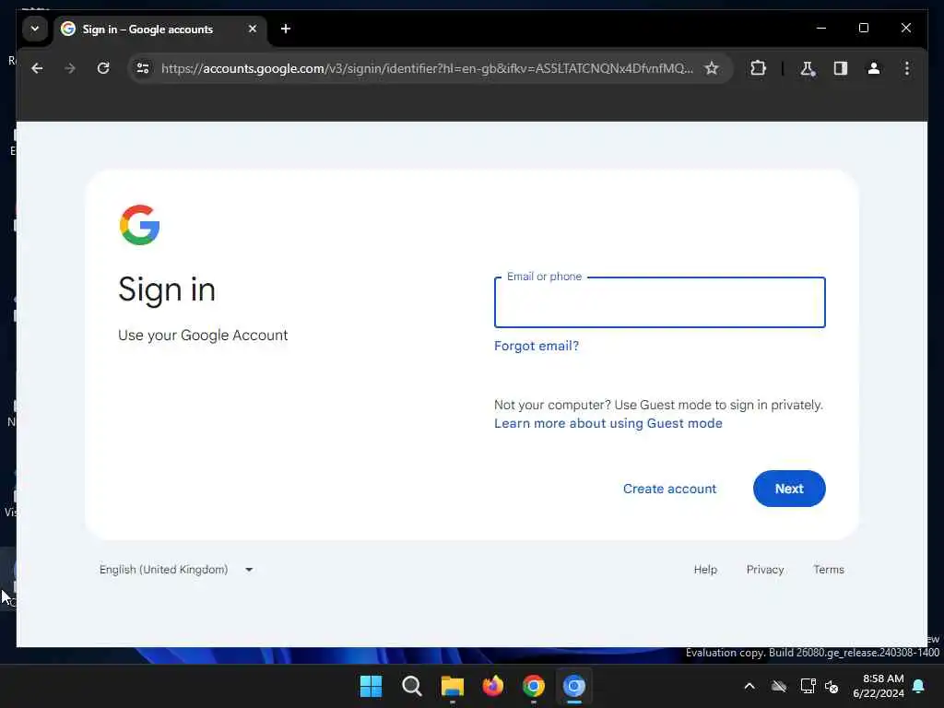Open the network status tray icon
The image size is (944, 708).
(x=808, y=686)
